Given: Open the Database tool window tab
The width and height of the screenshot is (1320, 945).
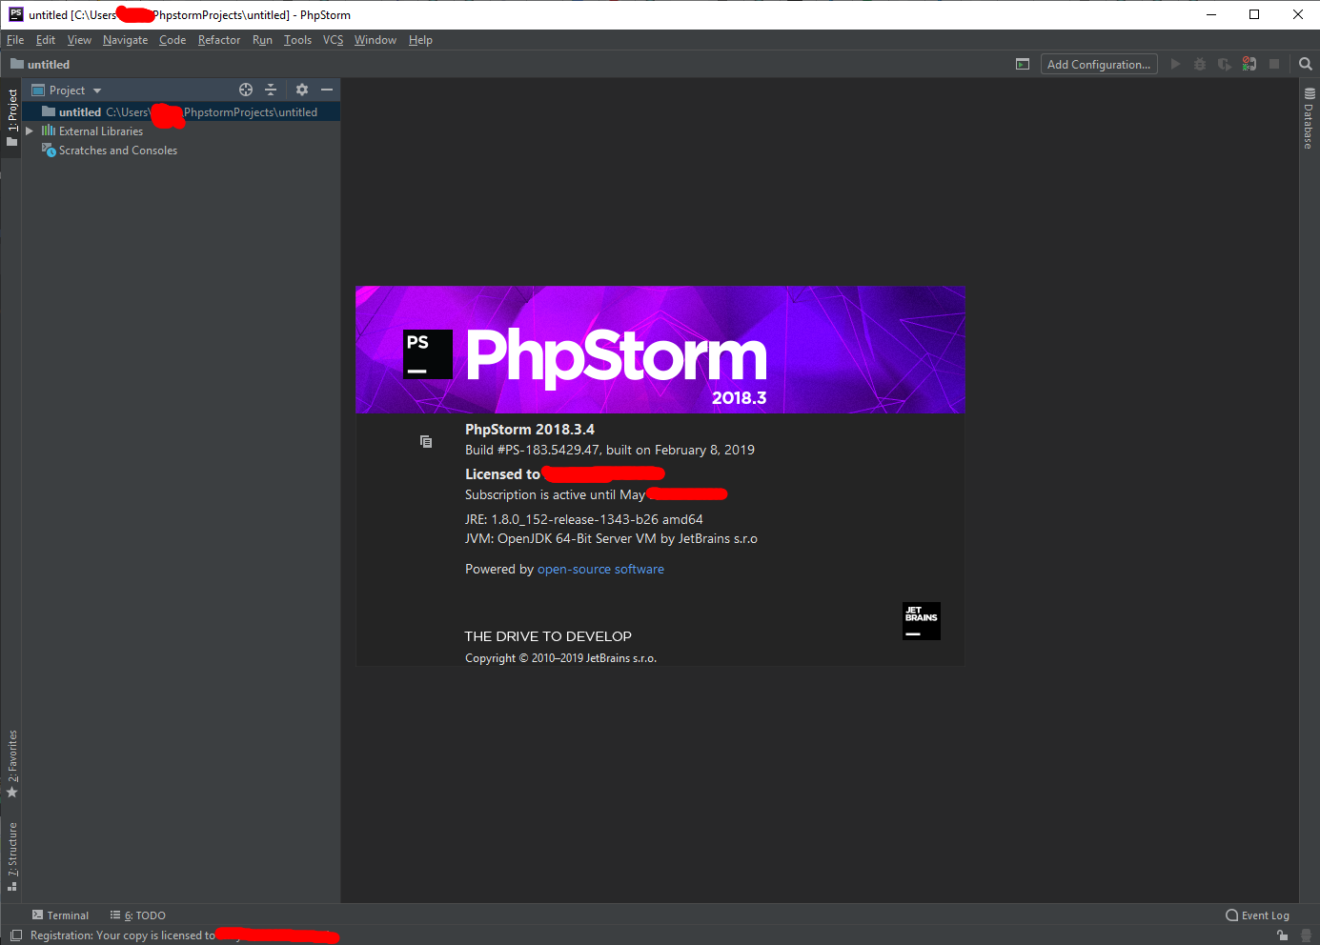Looking at the screenshot, I should [x=1310, y=118].
